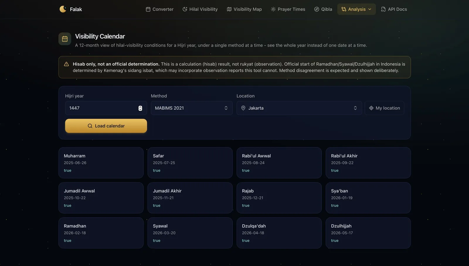Click the compass icon next to Qibla
This screenshot has height=266, width=469.
point(317,9)
